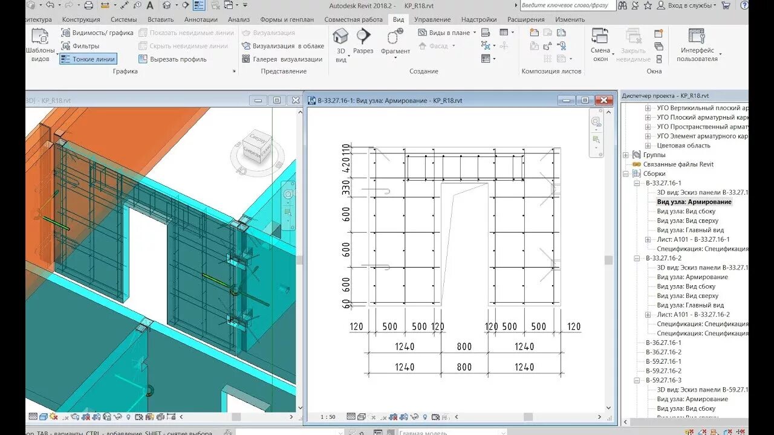The width and height of the screenshot is (774, 435).
Task: Click the Measure tool in quick access toolbar
Action: pyautogui.click(x=106, y=5)
